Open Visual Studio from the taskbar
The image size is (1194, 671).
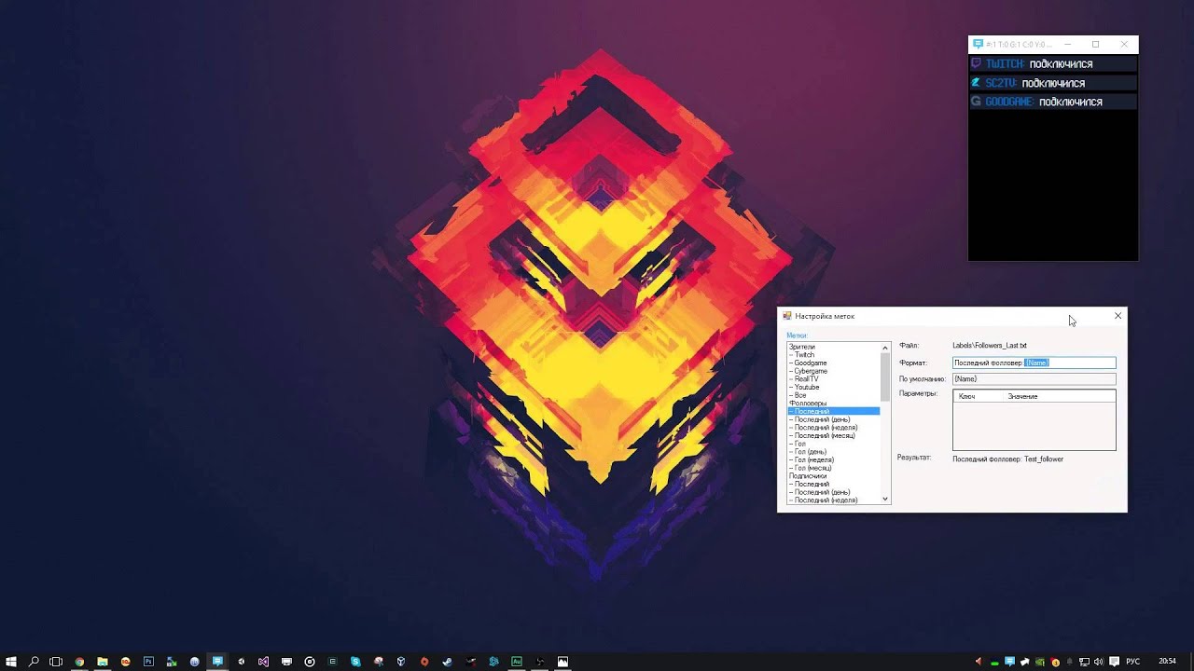click(x=263, y=662)
